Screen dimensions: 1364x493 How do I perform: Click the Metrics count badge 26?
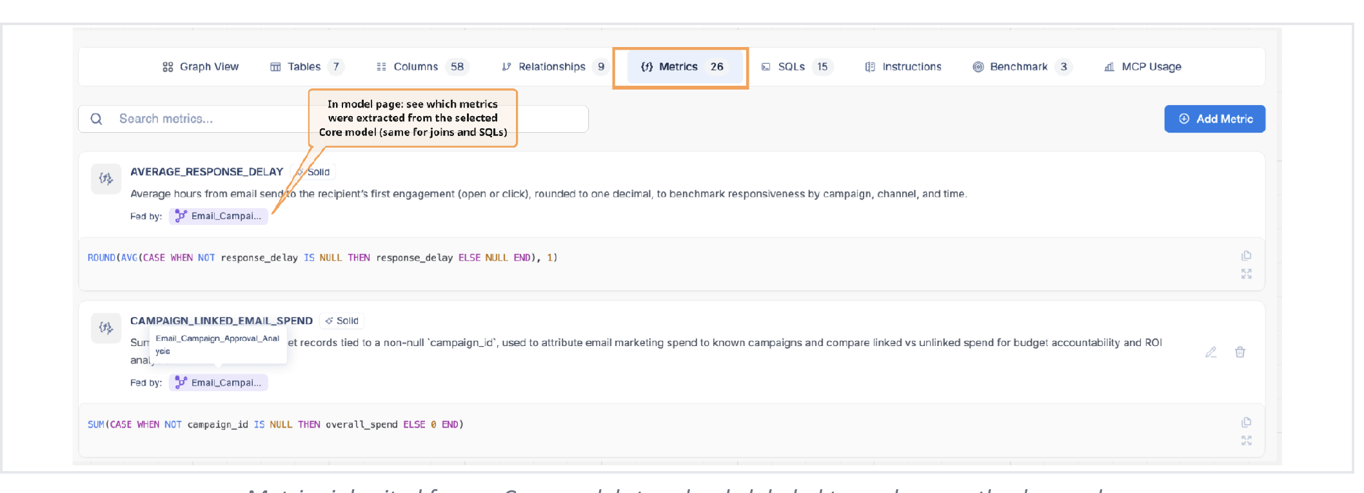(717, 67)
